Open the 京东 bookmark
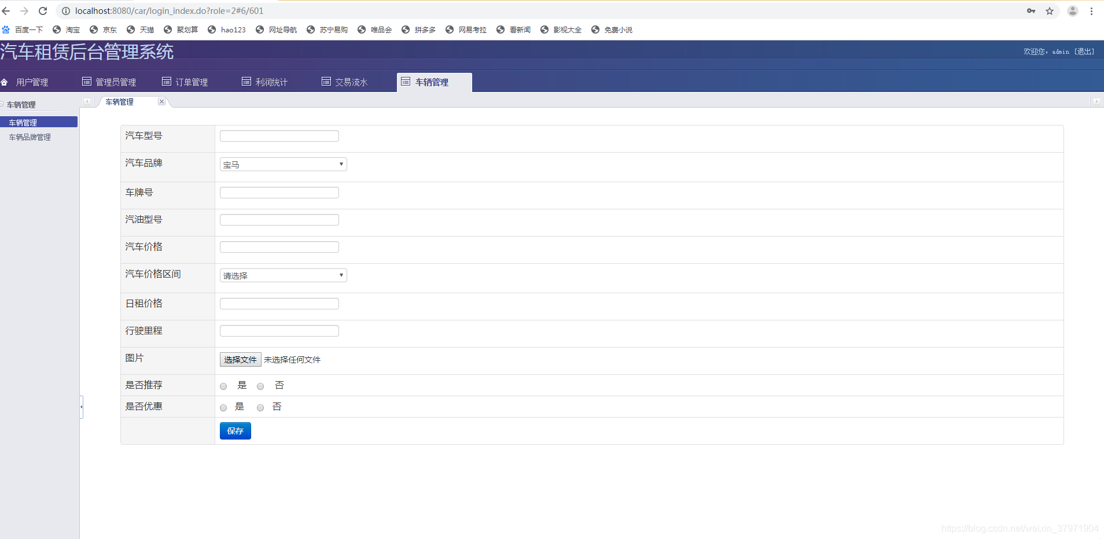 [x=103, y=29]
